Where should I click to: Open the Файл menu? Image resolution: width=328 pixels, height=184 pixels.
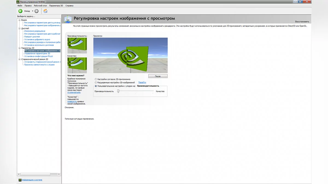pyautogui.click(x=20, y=5)
